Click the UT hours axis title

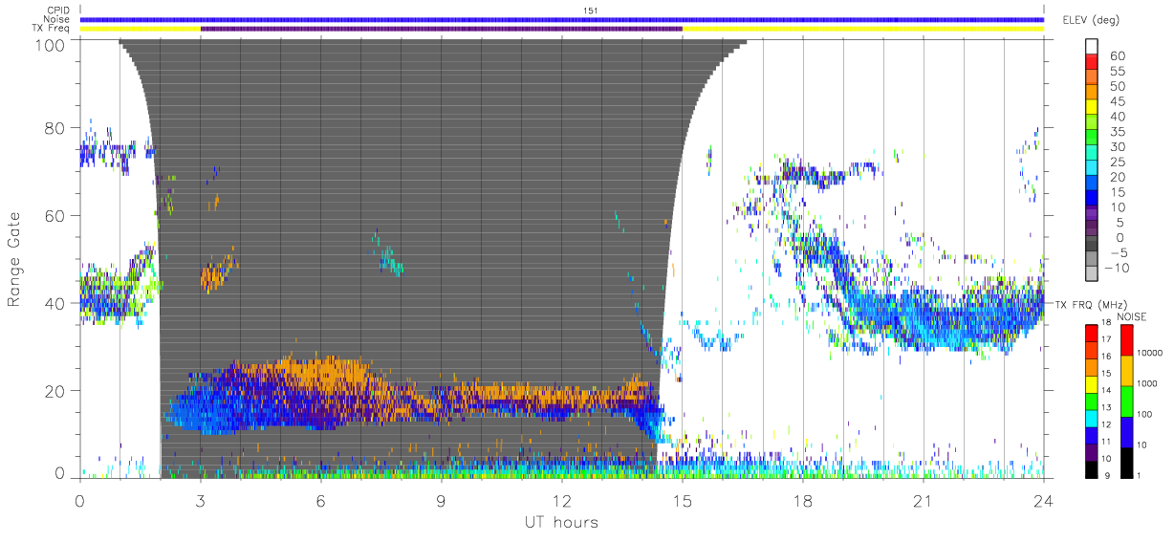click(x=560, y=522)
